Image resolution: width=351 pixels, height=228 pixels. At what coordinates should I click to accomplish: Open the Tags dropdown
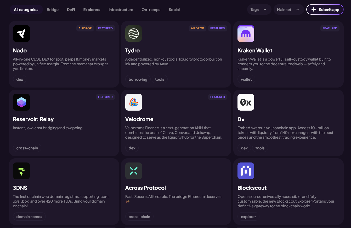coord(259,9)
